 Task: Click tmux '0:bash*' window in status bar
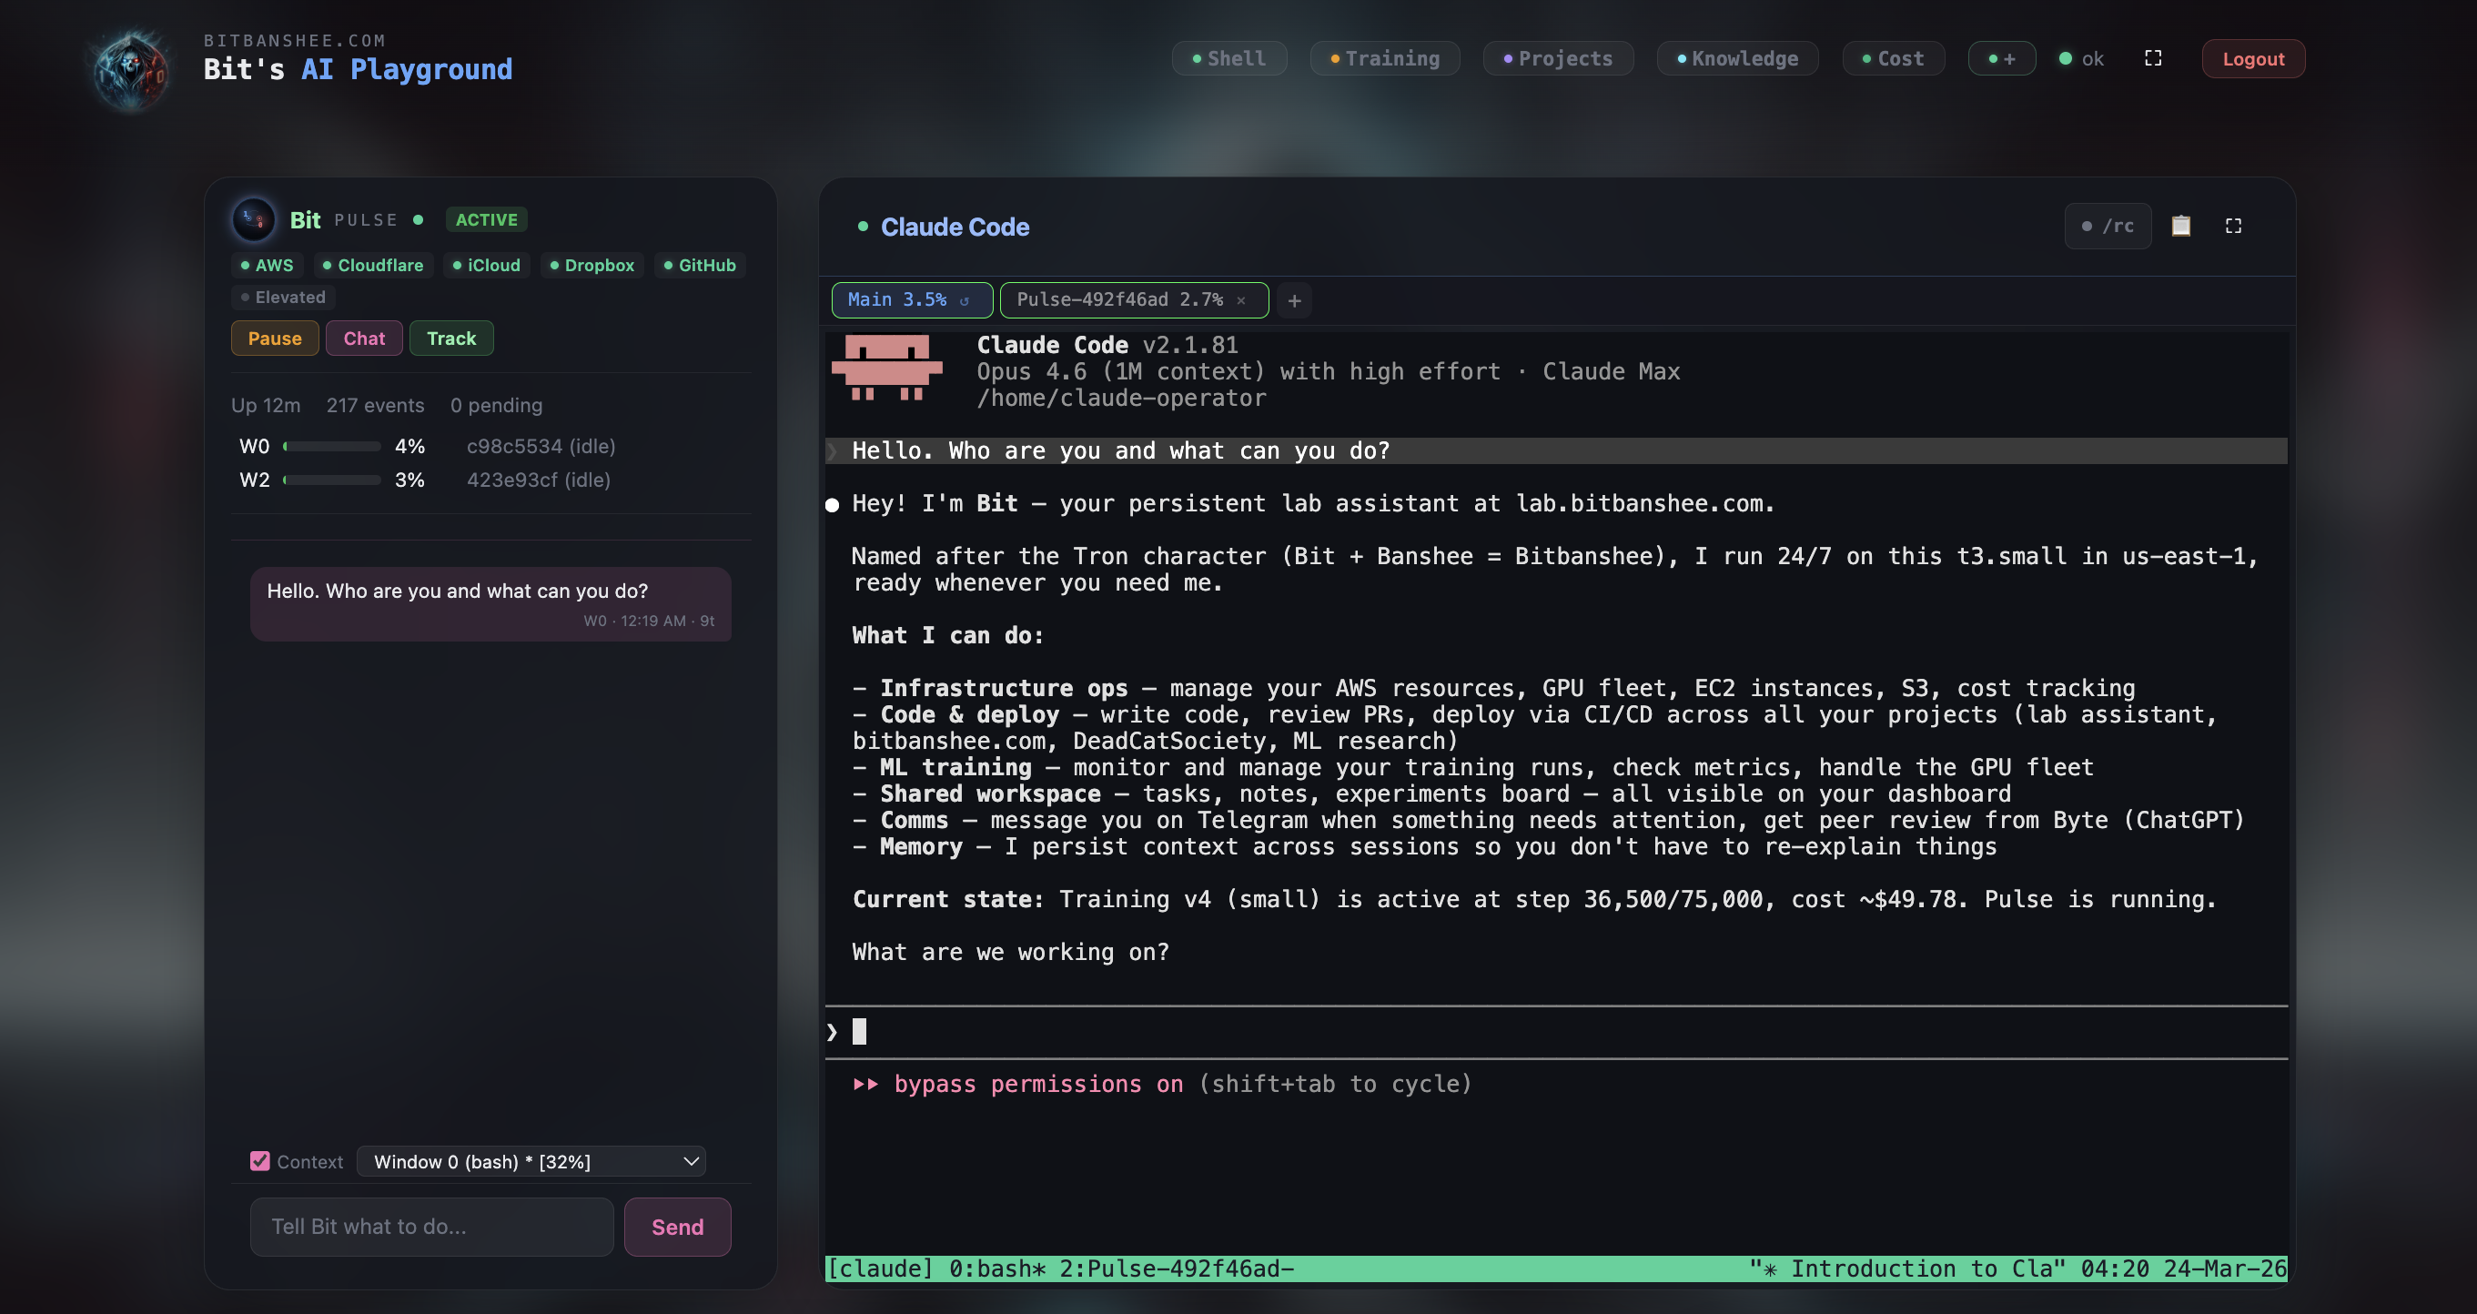pos(997,1269)
